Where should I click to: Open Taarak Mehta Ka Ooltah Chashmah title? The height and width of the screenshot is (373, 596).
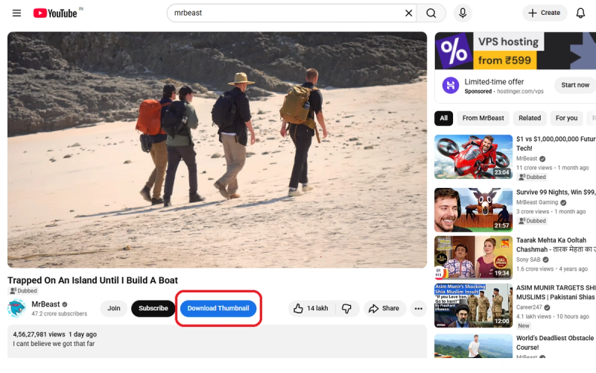click(x=556, y=245)
